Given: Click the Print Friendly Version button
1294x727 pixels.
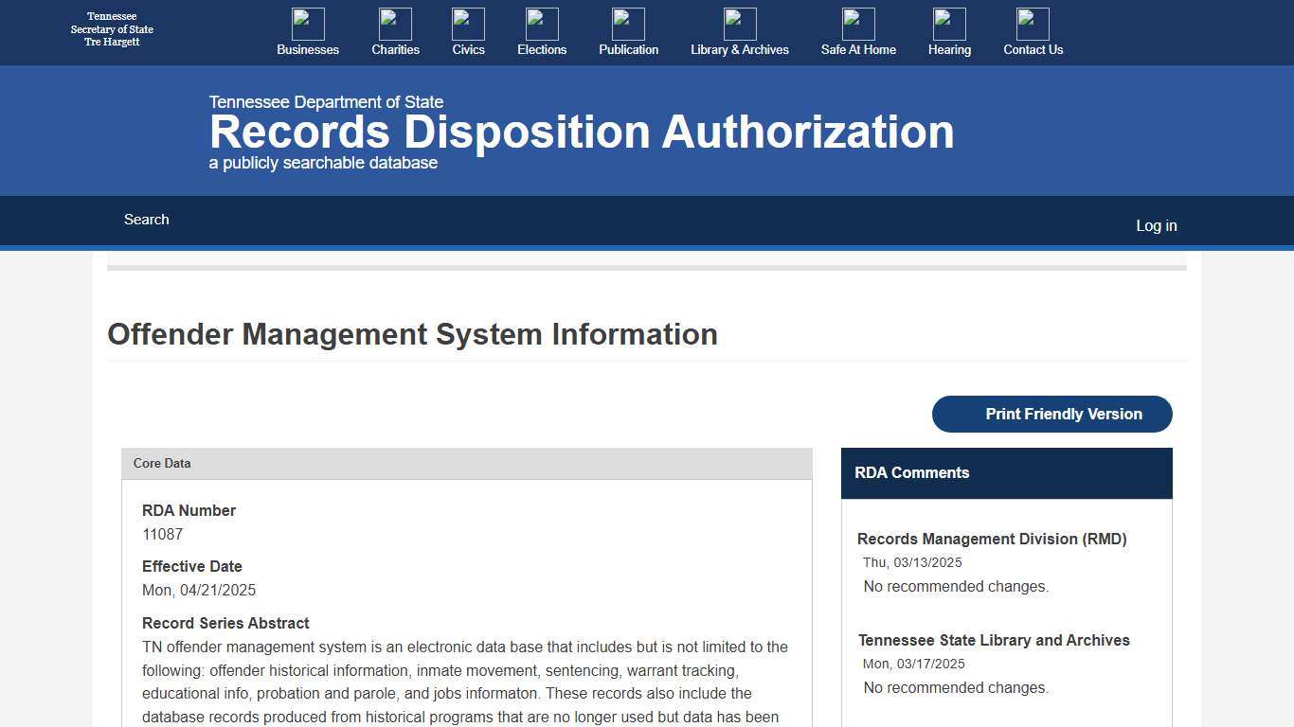Looking at the screenshot, I should point(1051,414).
